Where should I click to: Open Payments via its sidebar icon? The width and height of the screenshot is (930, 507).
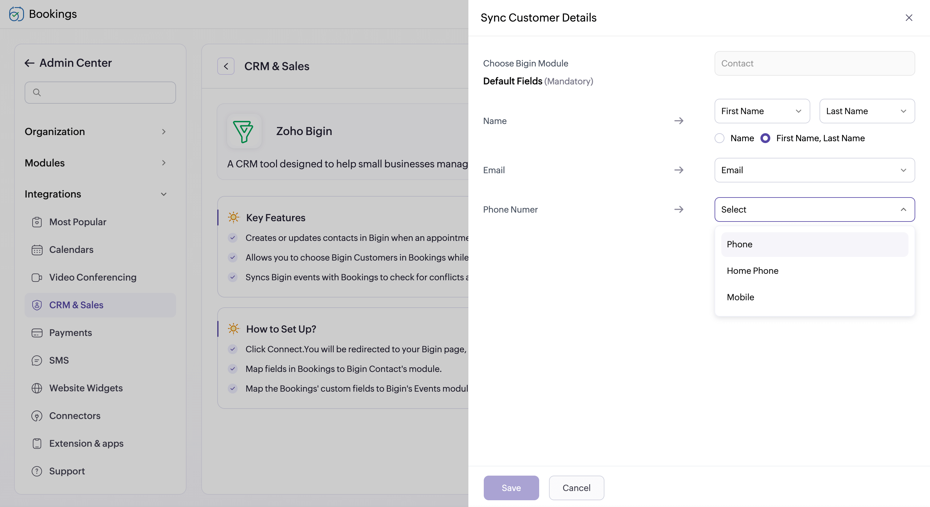[37, 333]
